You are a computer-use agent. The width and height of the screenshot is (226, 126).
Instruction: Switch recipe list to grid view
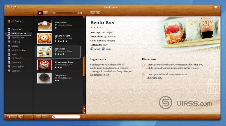click(x=45, y=13)
